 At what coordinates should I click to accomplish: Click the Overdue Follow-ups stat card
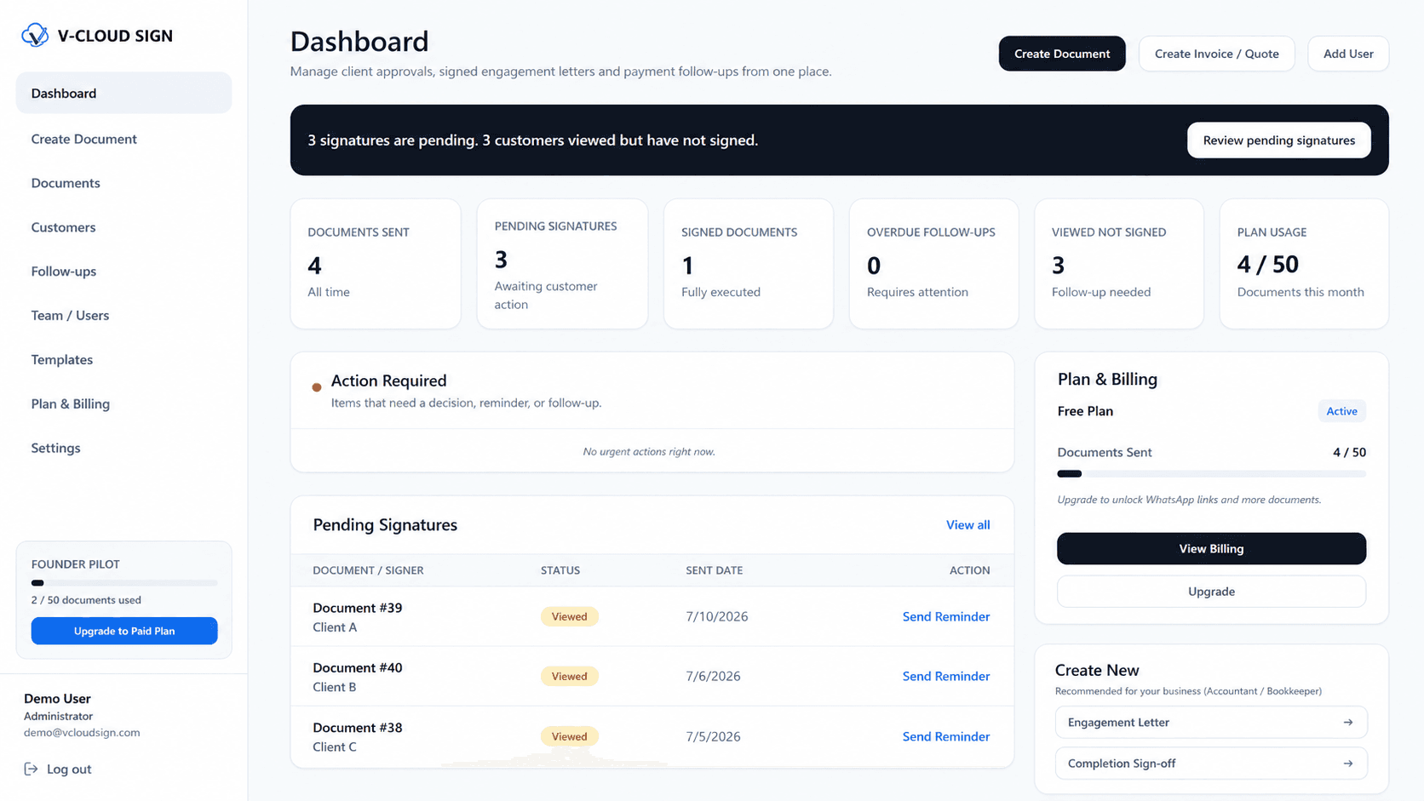click(x=933, y=264)
